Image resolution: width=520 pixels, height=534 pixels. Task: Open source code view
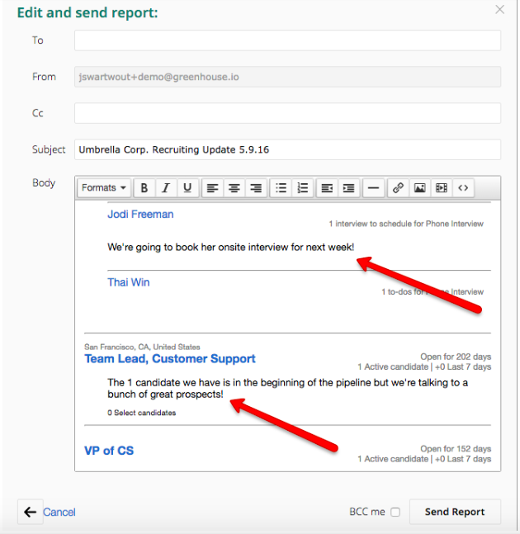pyautogui.click(x=463, y=187)
